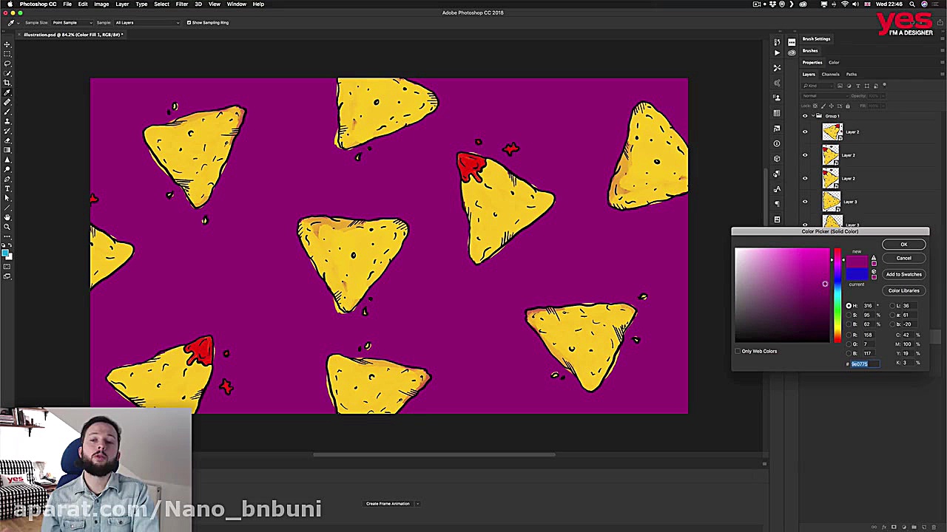
Task: Select the Hand tool
Action: click(7, 217)
